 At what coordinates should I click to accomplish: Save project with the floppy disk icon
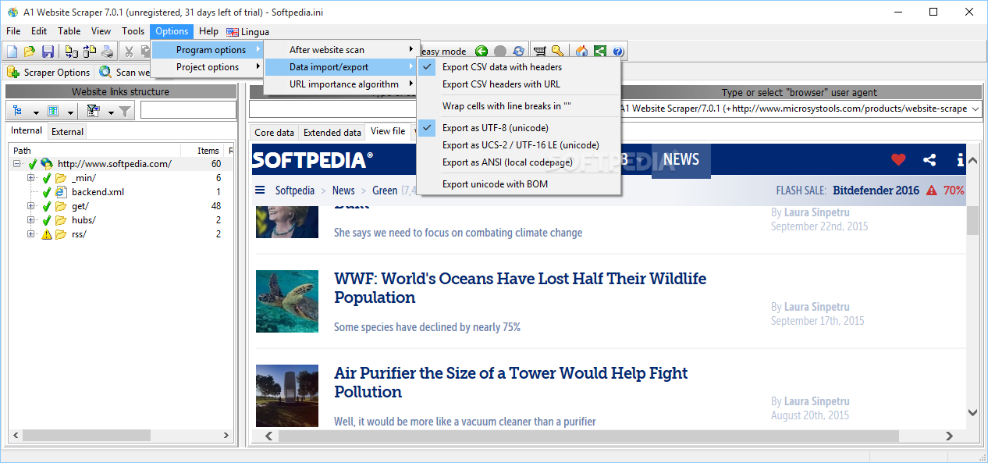(x=48, y=52)
